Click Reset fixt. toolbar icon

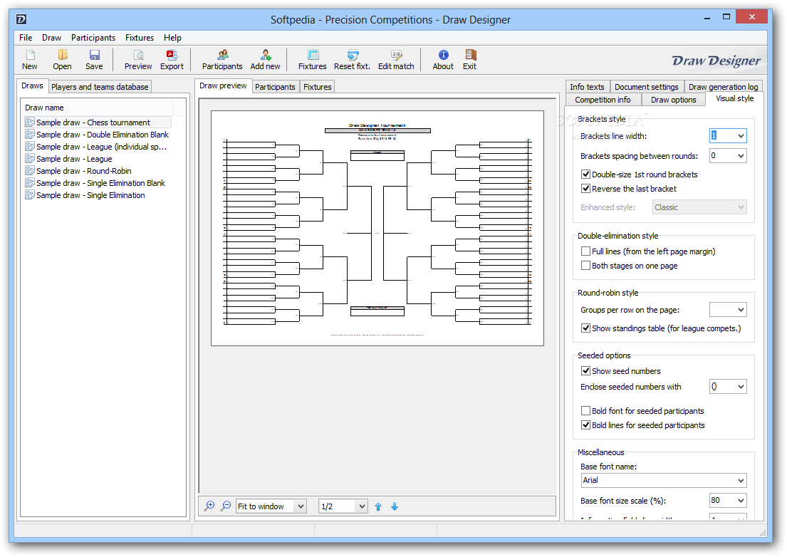pyautogui.click(x=352, y=60)
